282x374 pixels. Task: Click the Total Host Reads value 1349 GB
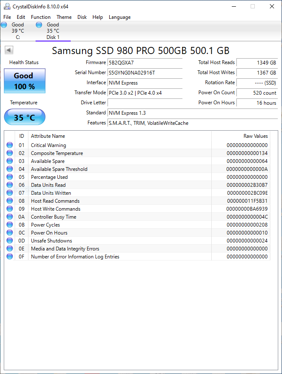(x=257, y=62)
